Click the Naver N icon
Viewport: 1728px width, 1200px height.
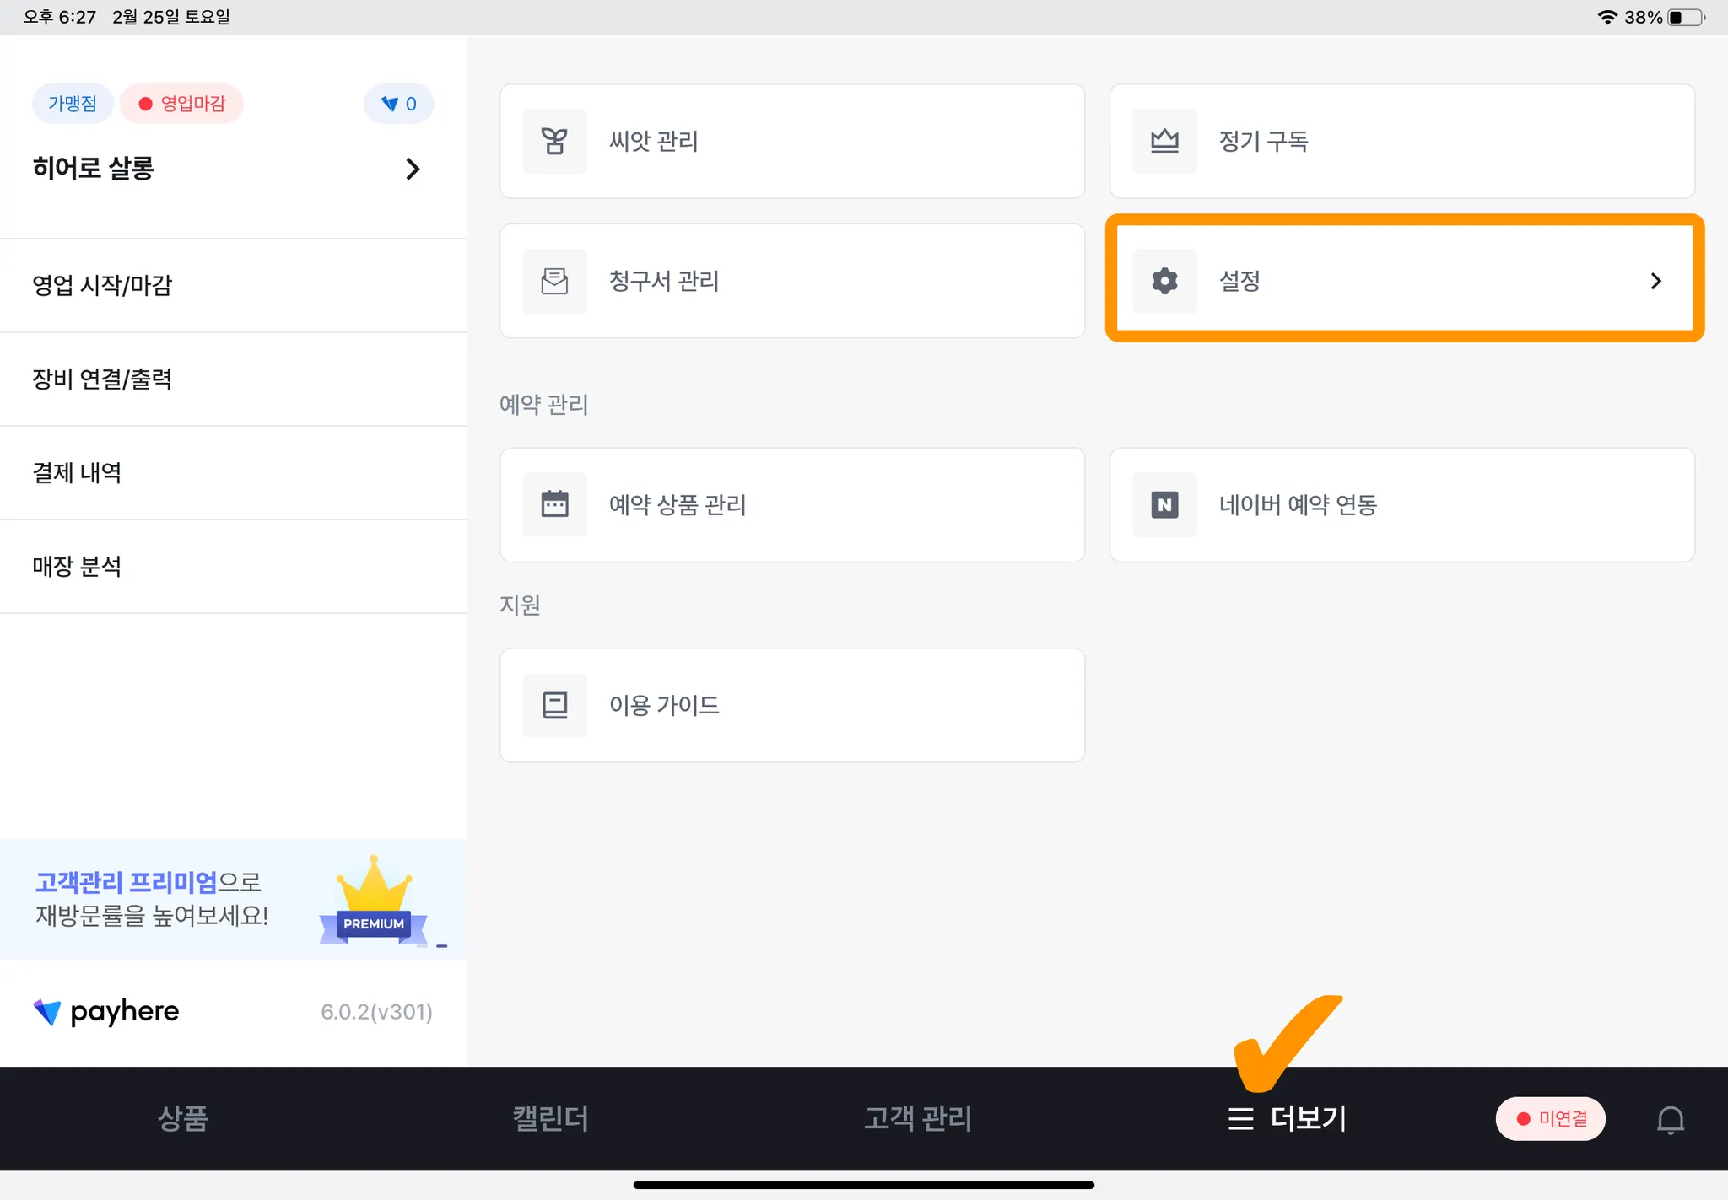1164,504
